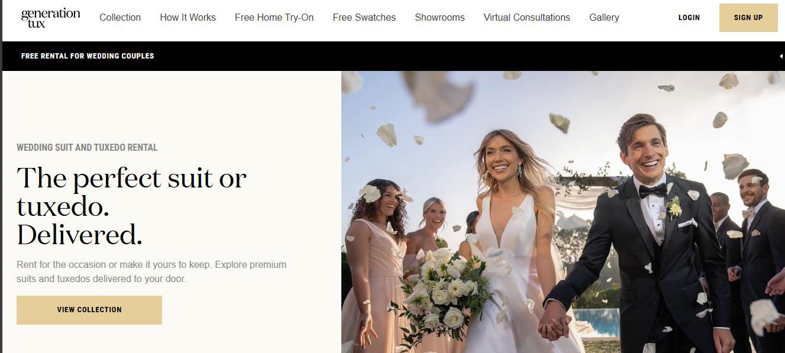Viewport: 785px width, 353px height.
Task: Open the Free Home Try-On page
Action: point(274,18)
